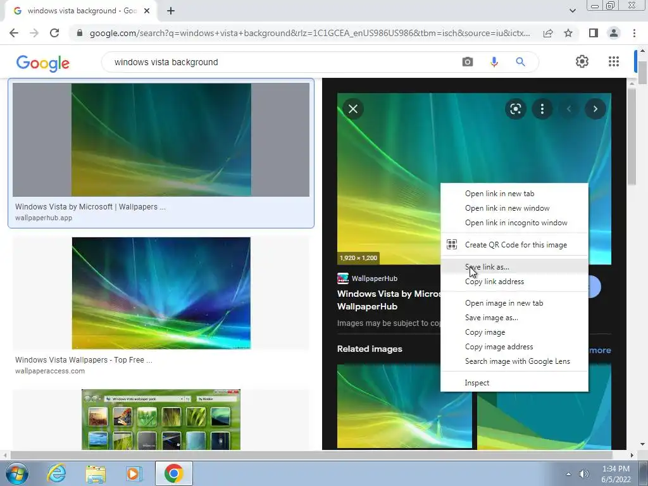Open Windows Explorer from taskbar

[x=96, y=473]
